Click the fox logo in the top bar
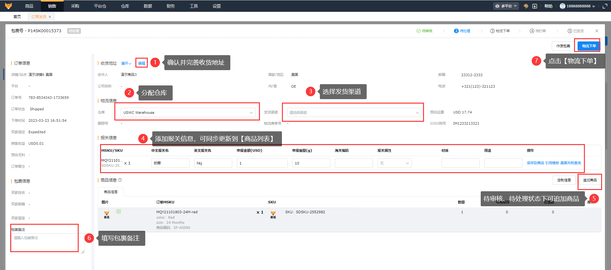611x270 pixels. 8,6
